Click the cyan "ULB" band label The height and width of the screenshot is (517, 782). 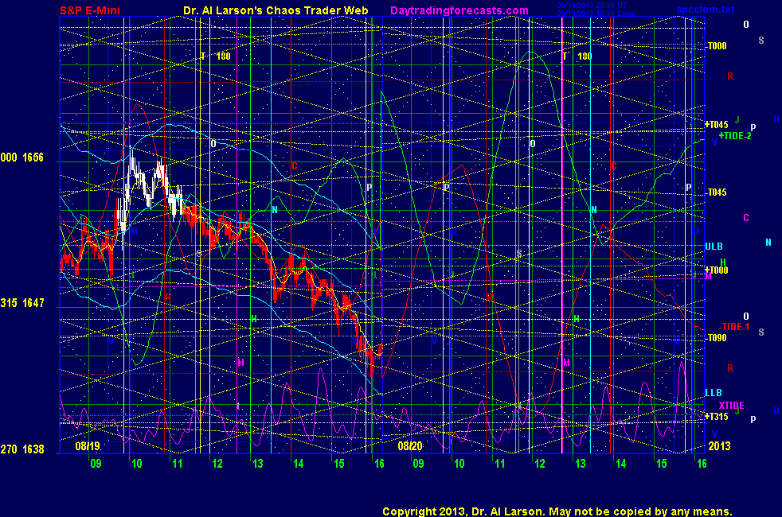[x=714, y=247]
